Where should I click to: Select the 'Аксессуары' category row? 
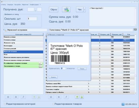click(x=23, y=46)
